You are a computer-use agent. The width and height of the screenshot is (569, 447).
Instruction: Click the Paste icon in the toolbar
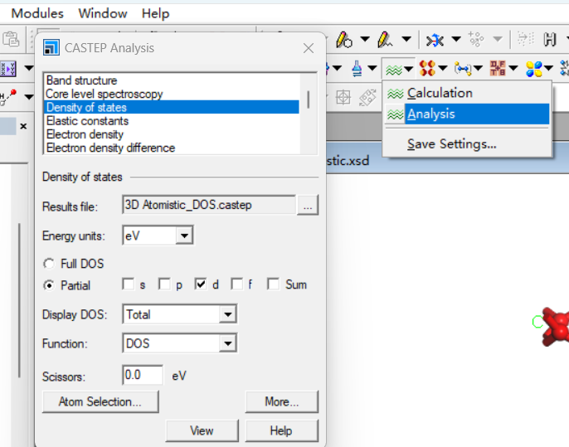click(x=11, y=39)
